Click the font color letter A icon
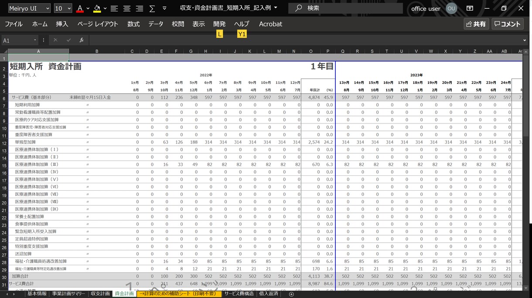 (x=80, y=8)
